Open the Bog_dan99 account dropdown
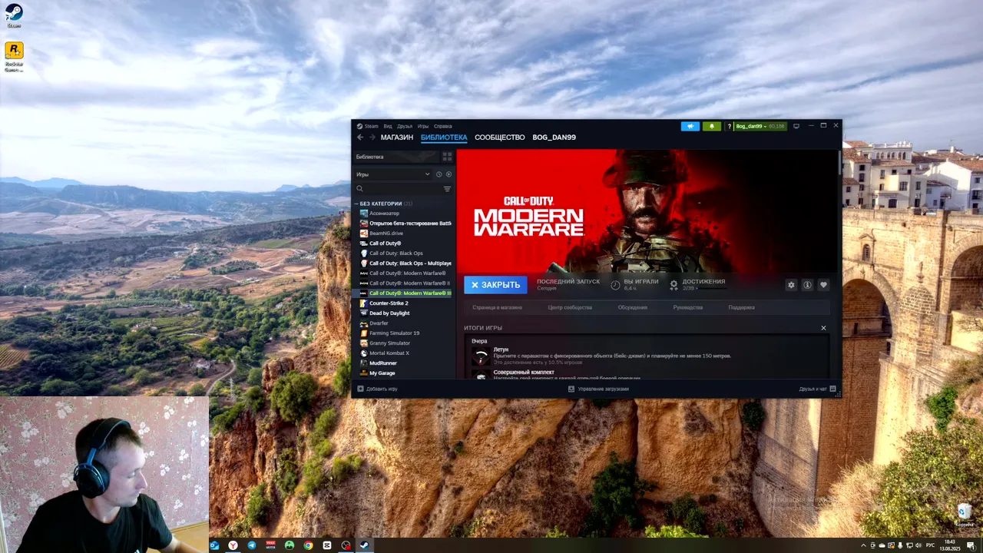Viewport: 983px width, 553px height. tap(760, 126)
